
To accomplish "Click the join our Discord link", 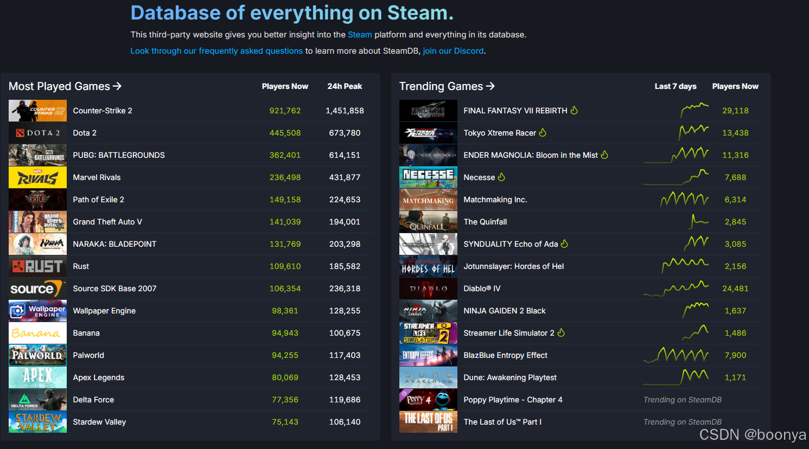I will (x=453, y=51).
